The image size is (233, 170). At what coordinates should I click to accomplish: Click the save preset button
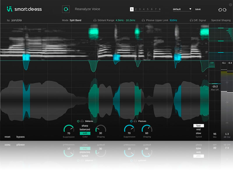point(198,9)
